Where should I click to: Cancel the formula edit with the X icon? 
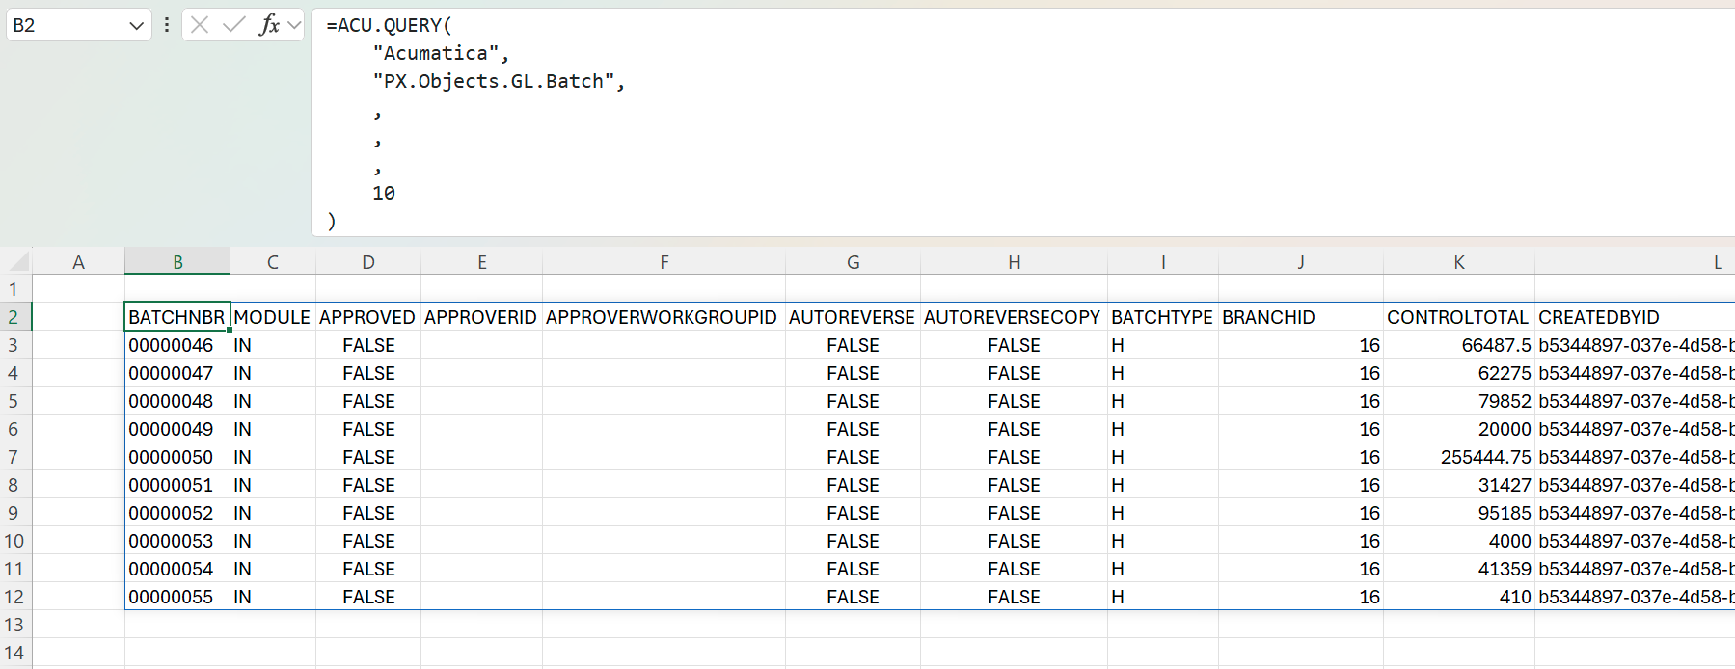coord(200,25)
